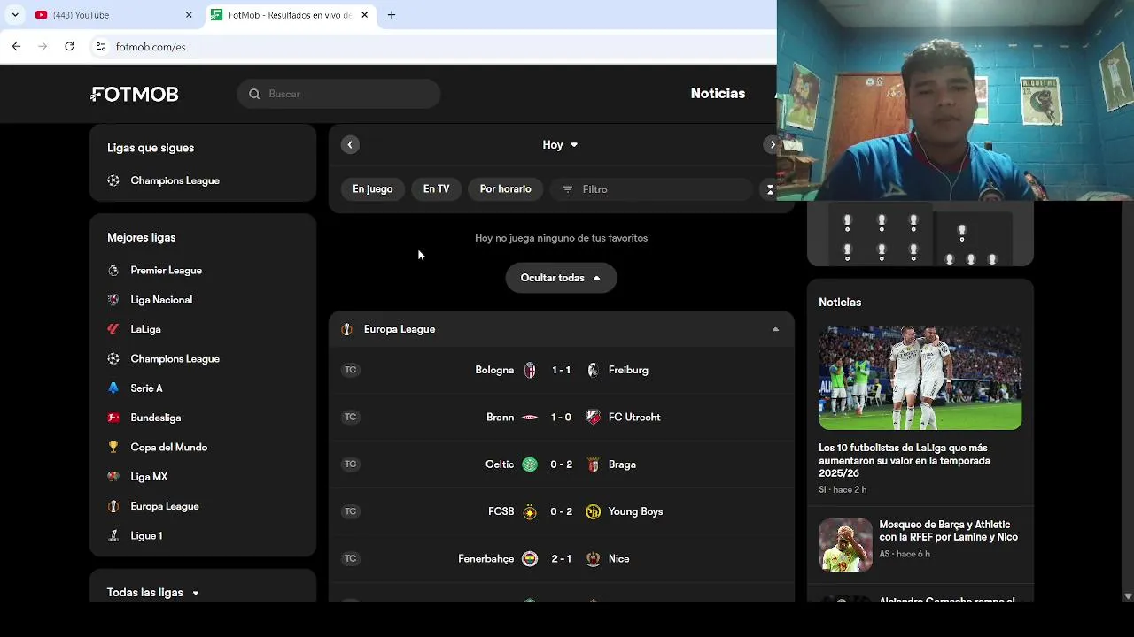This screenshot has height=637, width=1134.
Task: Open the Noticias menu item
Action: click(718, 94)
